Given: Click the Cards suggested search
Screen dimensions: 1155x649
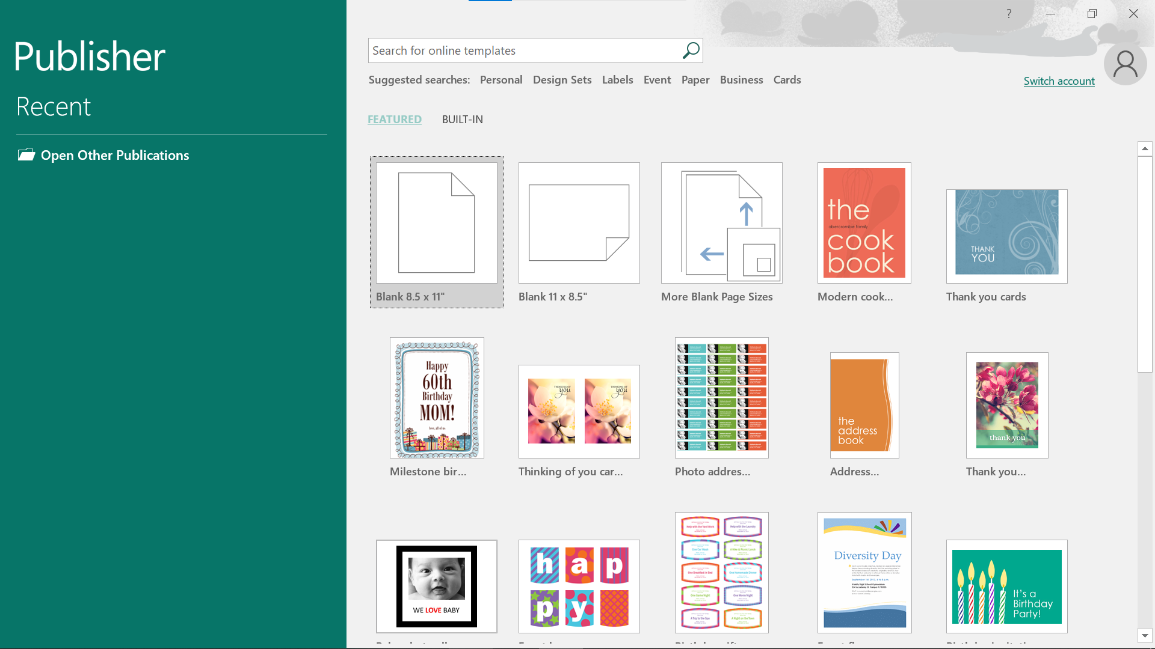Looking at the screenshot, I should point(787,80).
